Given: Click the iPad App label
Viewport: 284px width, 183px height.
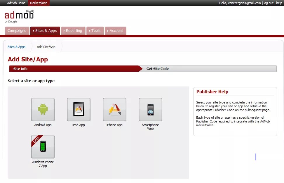Looking at the screenshot, I should [79, 125].
